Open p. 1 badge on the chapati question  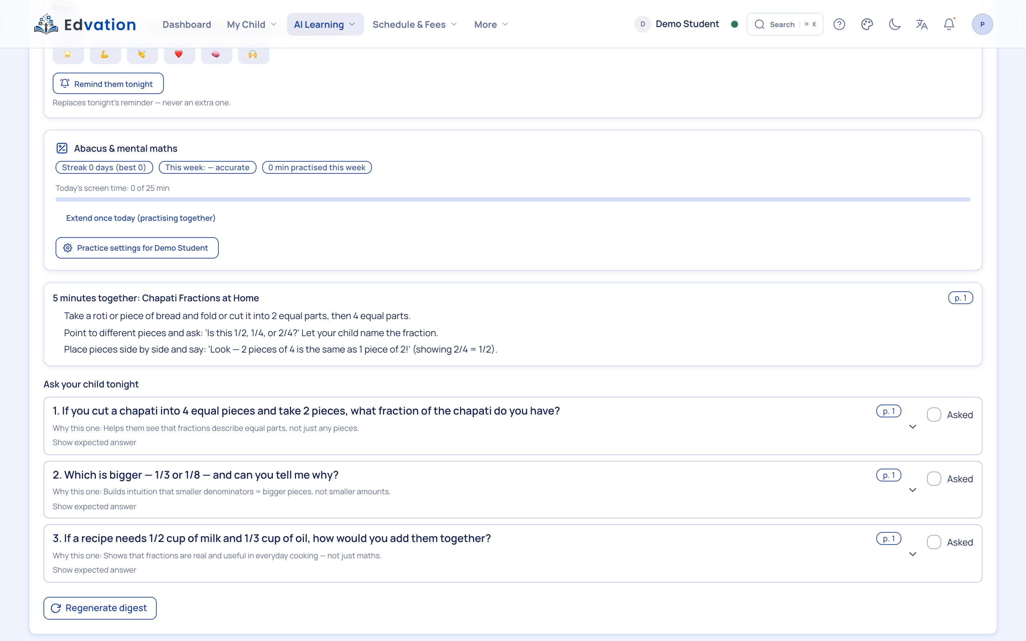coord(888,411)
